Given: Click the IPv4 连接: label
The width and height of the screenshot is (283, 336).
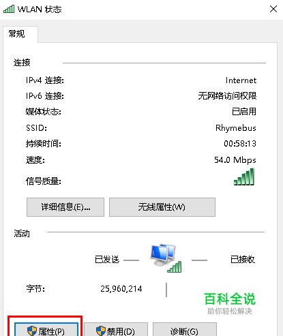Looking at the screenshot, I should pos(45,80).
